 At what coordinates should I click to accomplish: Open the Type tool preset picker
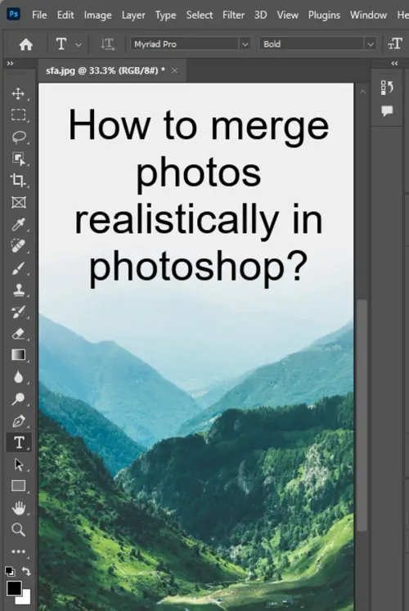coord(79,45)
